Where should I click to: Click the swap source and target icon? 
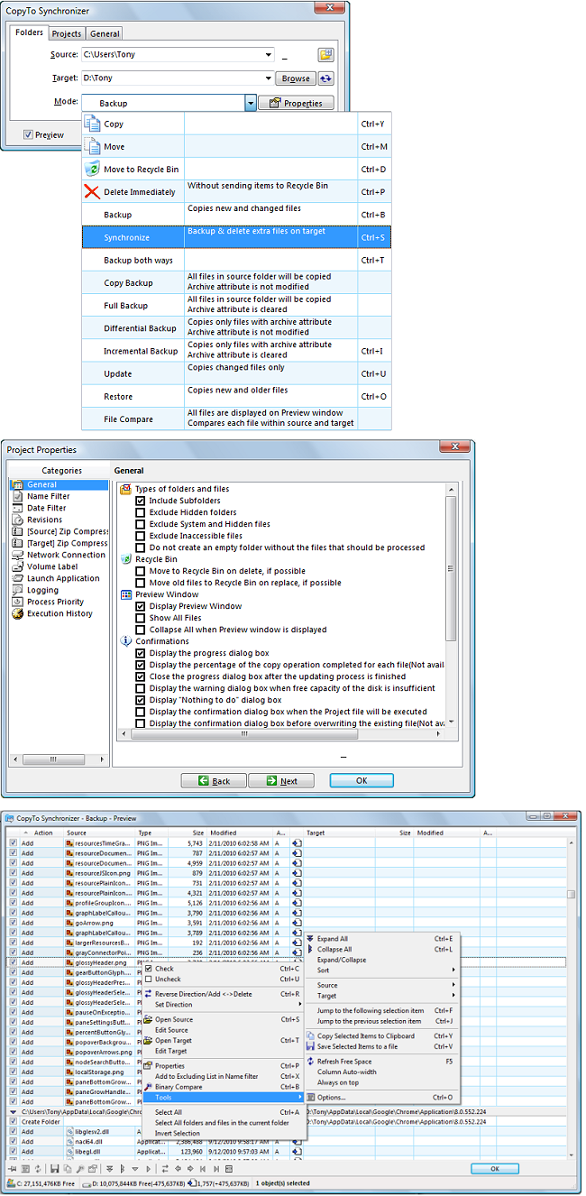(x=325, y=78)
